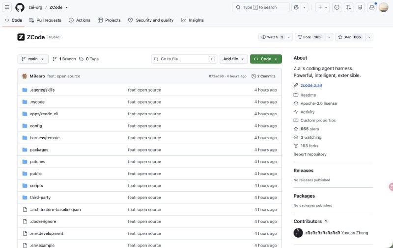The width and height of the screenshot is (393, 248).
Task: View the 2 Commits history
Action: click(263, 76)
